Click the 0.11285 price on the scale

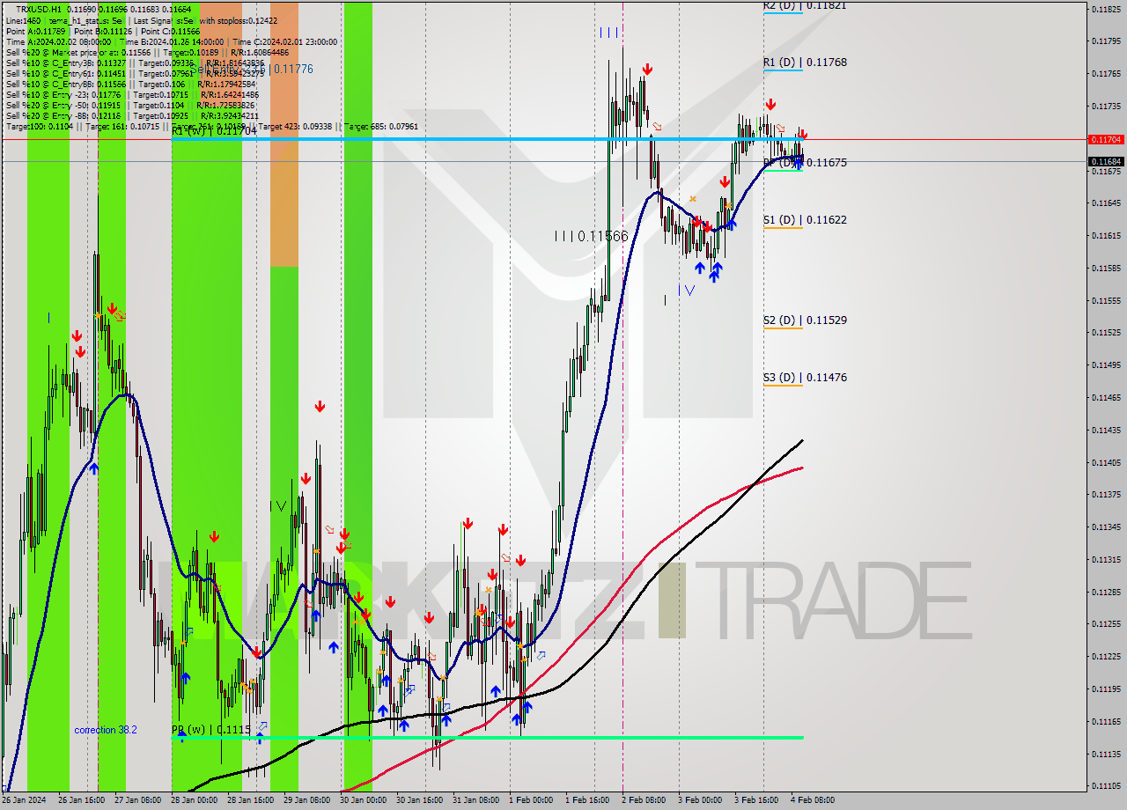[x=1105, y=592]
